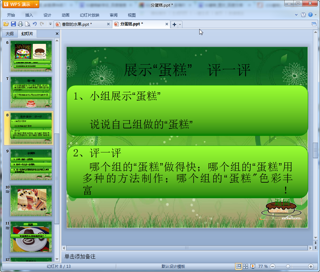Open print preview icon
320x272 pixels.
tap(28, 24)
